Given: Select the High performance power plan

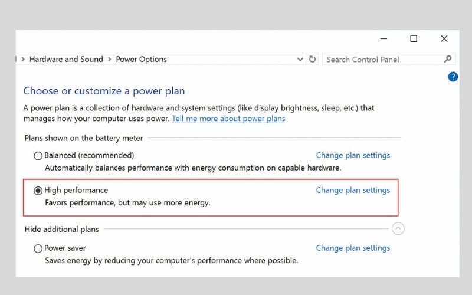Looking at the screenshot, I should 38,191.
